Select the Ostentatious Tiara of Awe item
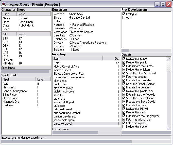This screenshot has height=145, width=173. 86,77
